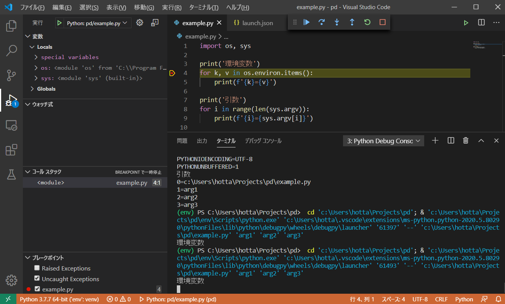Switch to the launch.json editor tab

(257, 23)
